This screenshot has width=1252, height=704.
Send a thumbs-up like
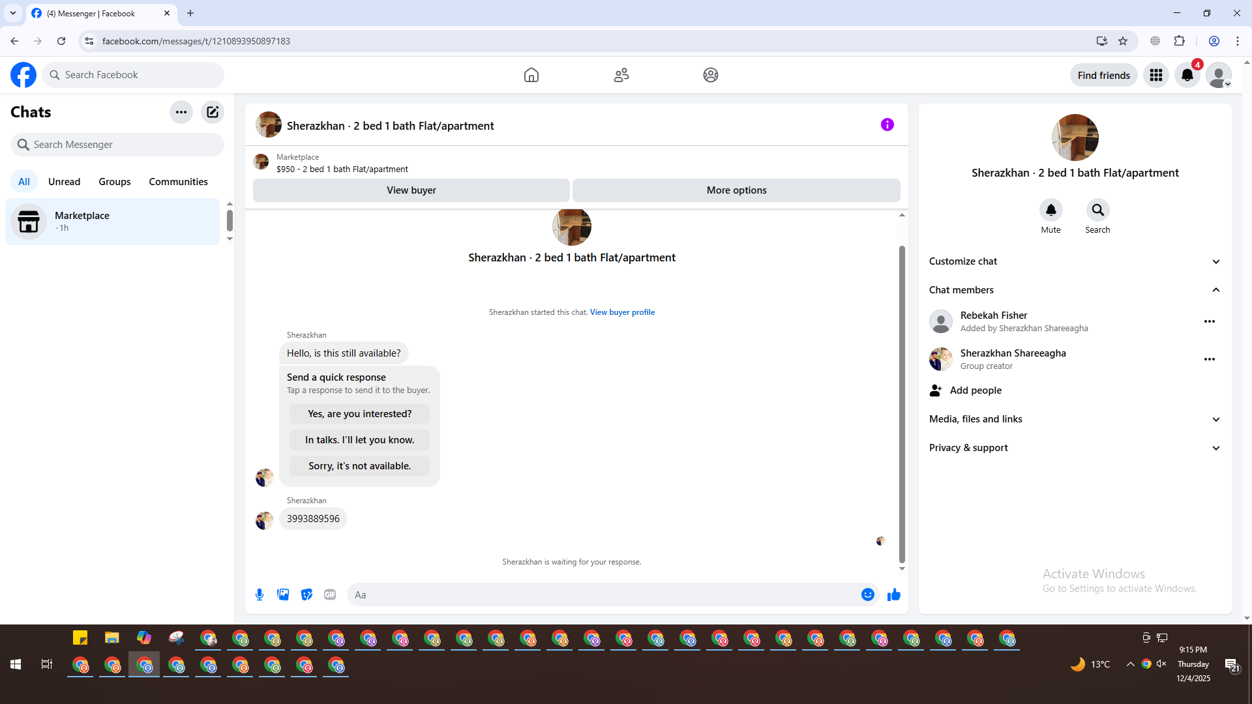coord(893,594)
